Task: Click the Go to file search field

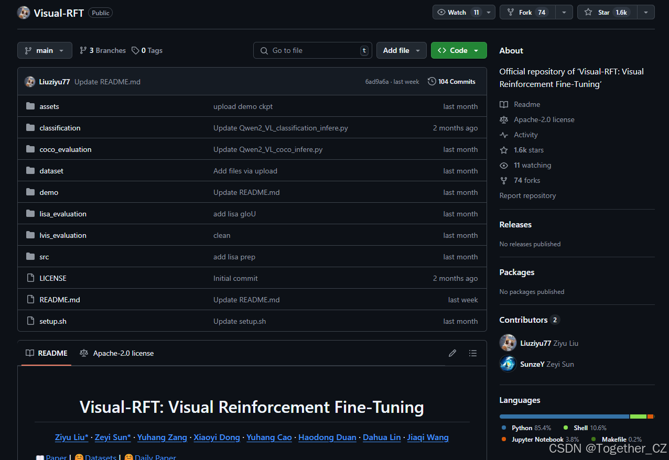Action: click(312, 50)
